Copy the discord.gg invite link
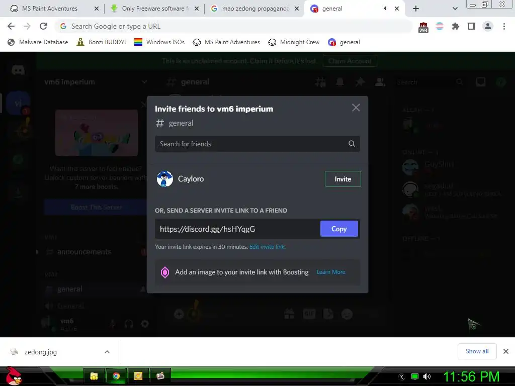515x386 pixels. pos(339,229)
